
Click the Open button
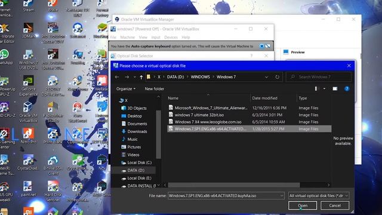coord(303,205)
